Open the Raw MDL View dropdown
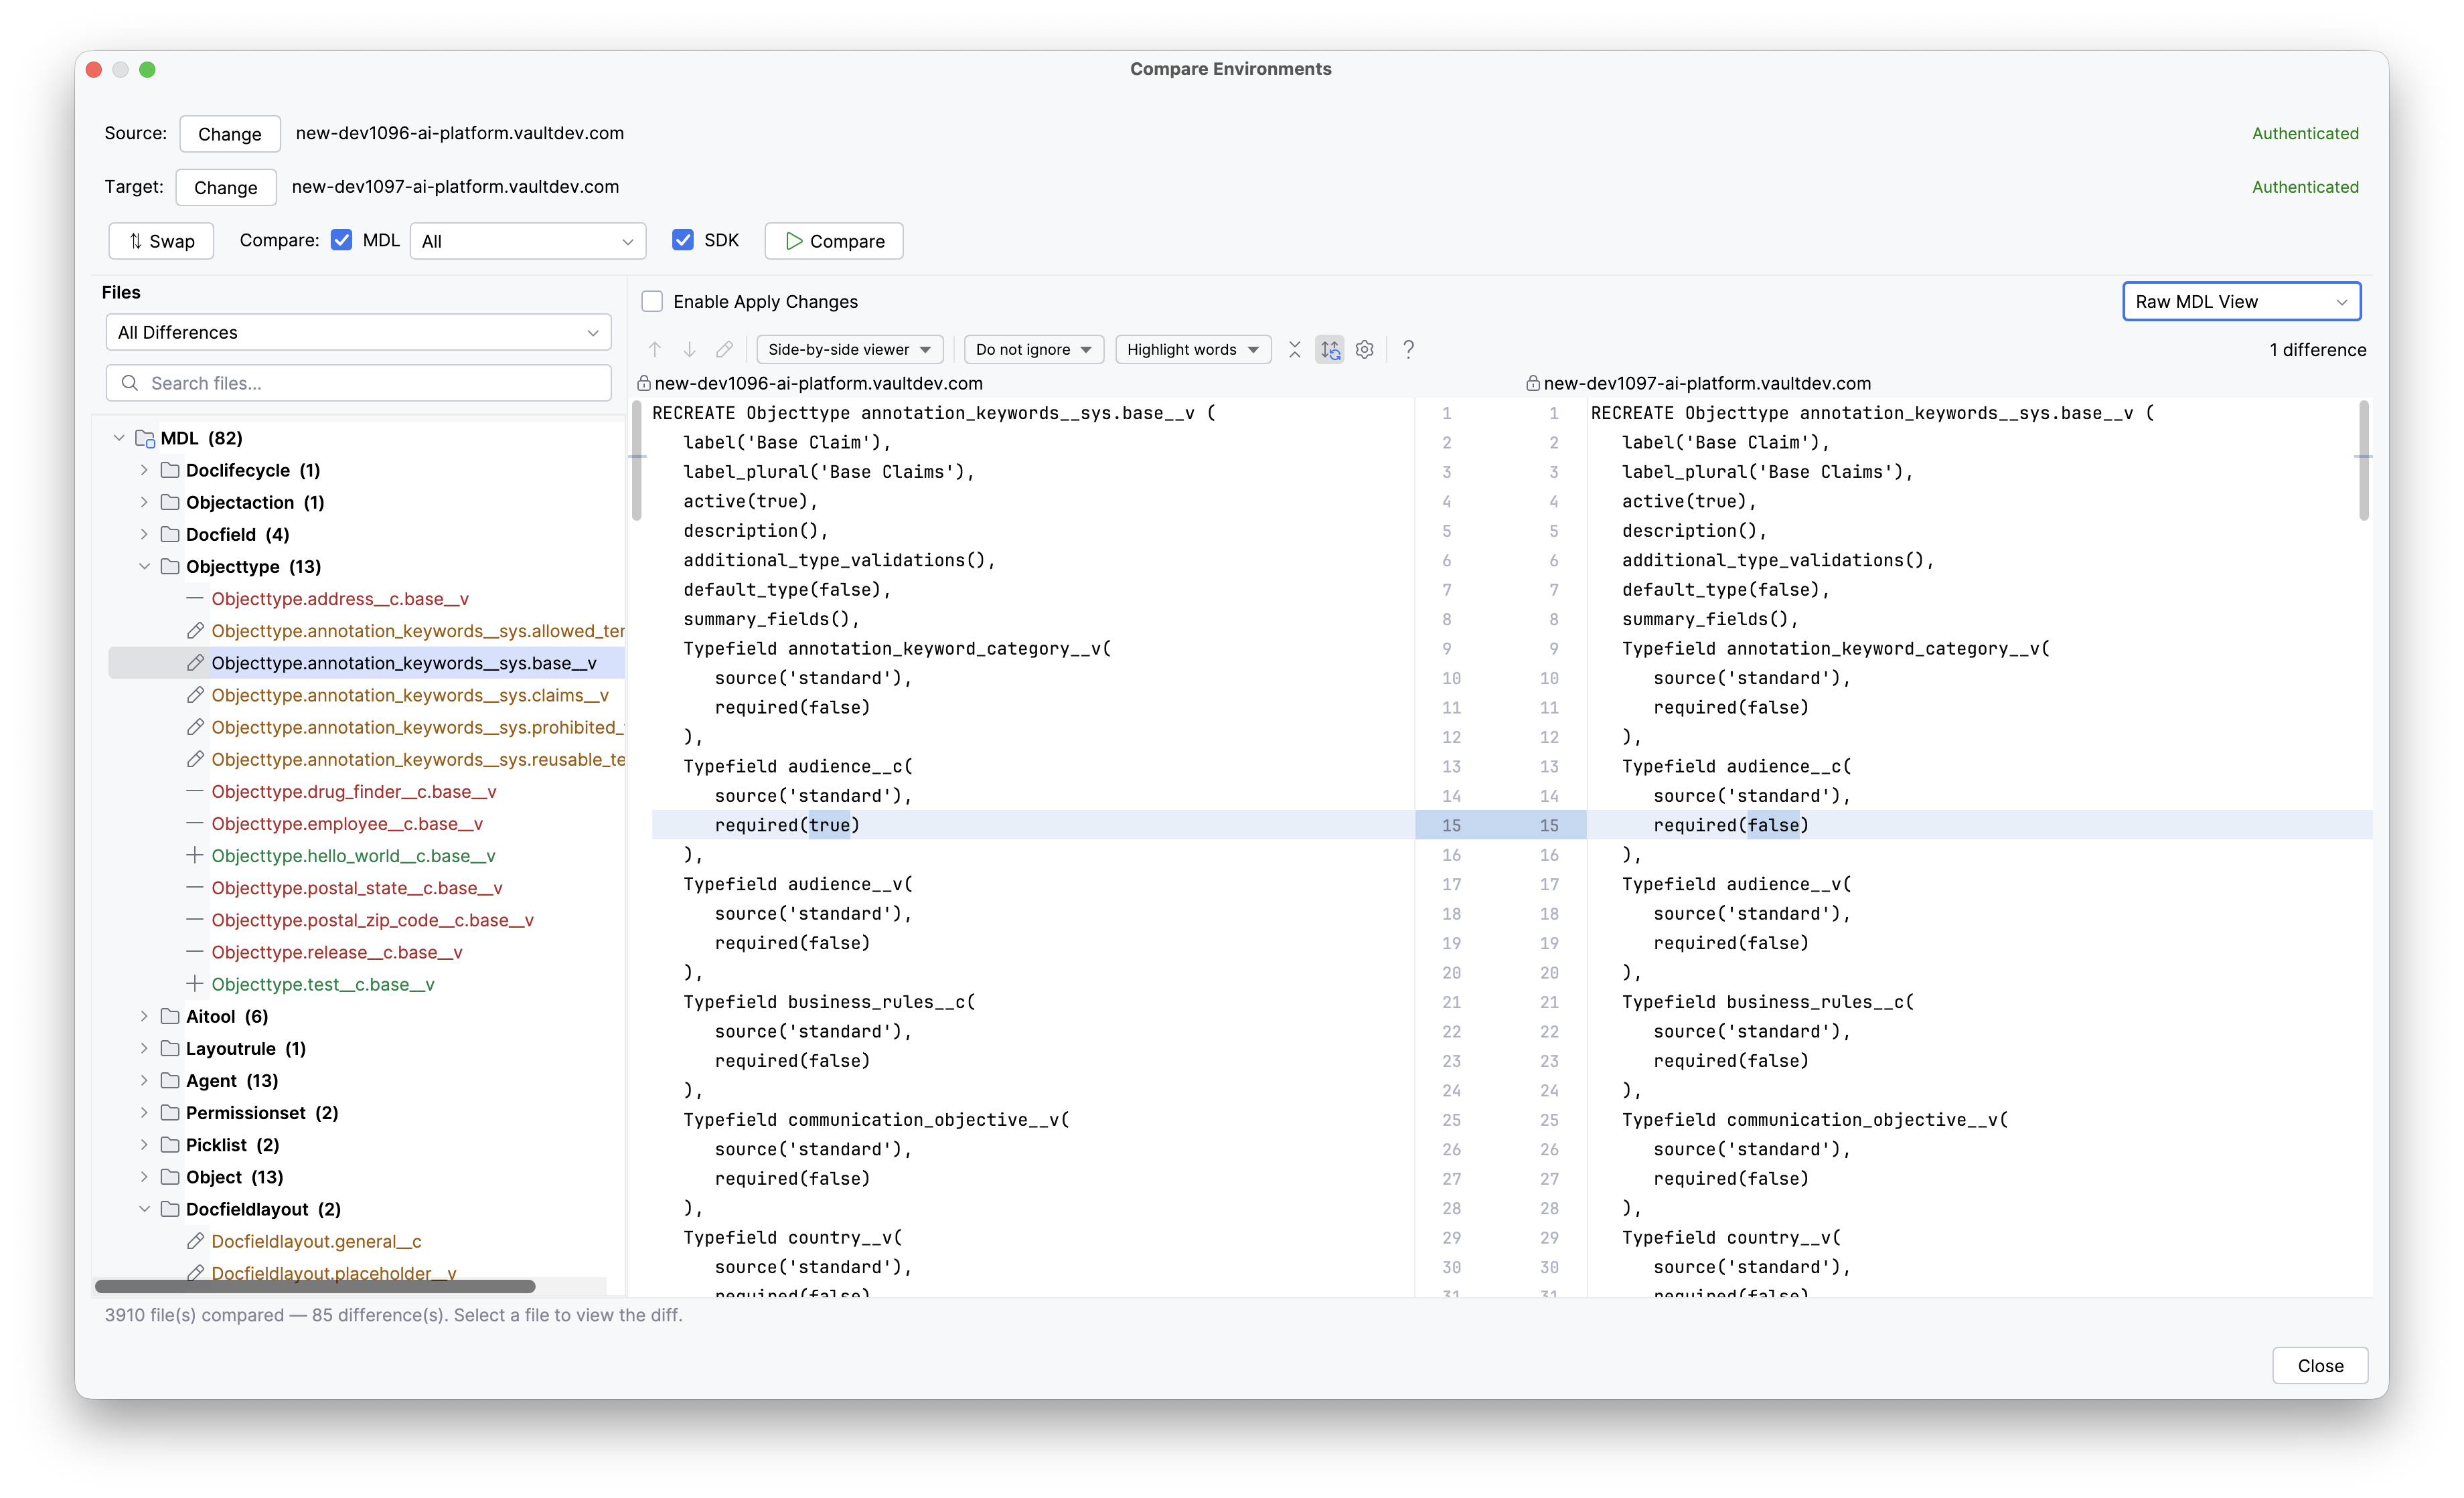Screen dimensions: 2464x1498 (2241, 301)
